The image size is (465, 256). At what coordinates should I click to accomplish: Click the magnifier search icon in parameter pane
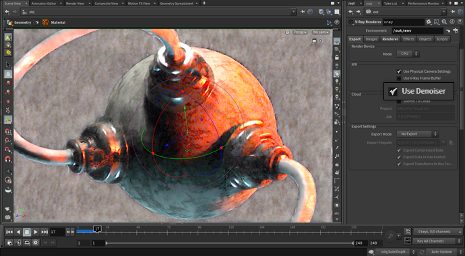[444, 22]
